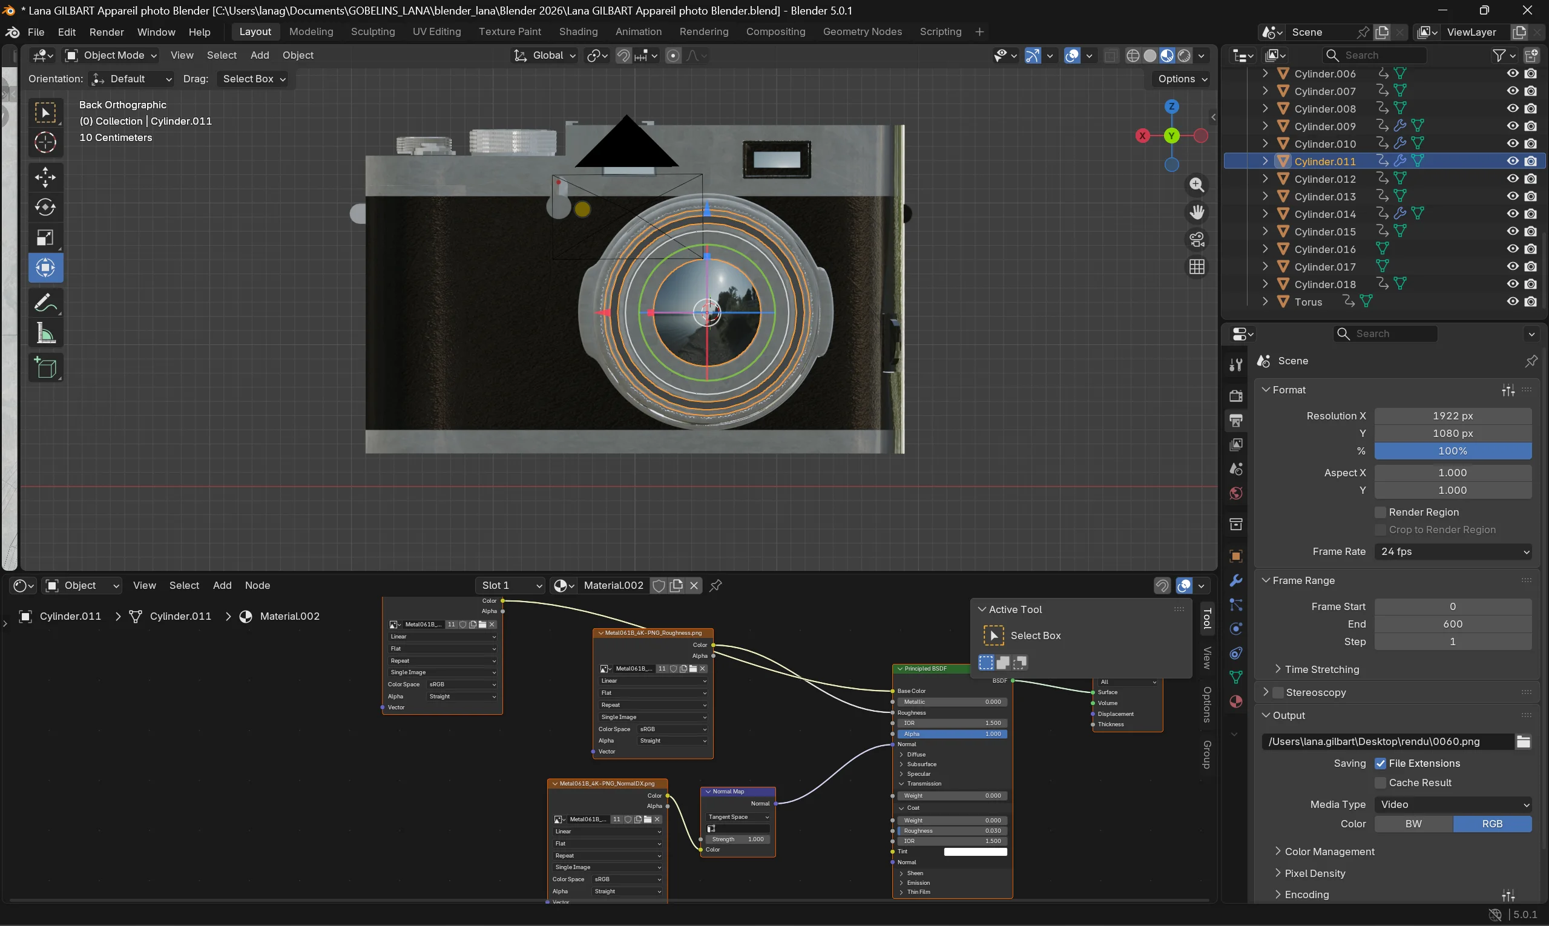The width and height of the screenshot is (1549, 926).
Task: Switch to the Geometry Nodes workspace tab
Action: tap(862, 31)
